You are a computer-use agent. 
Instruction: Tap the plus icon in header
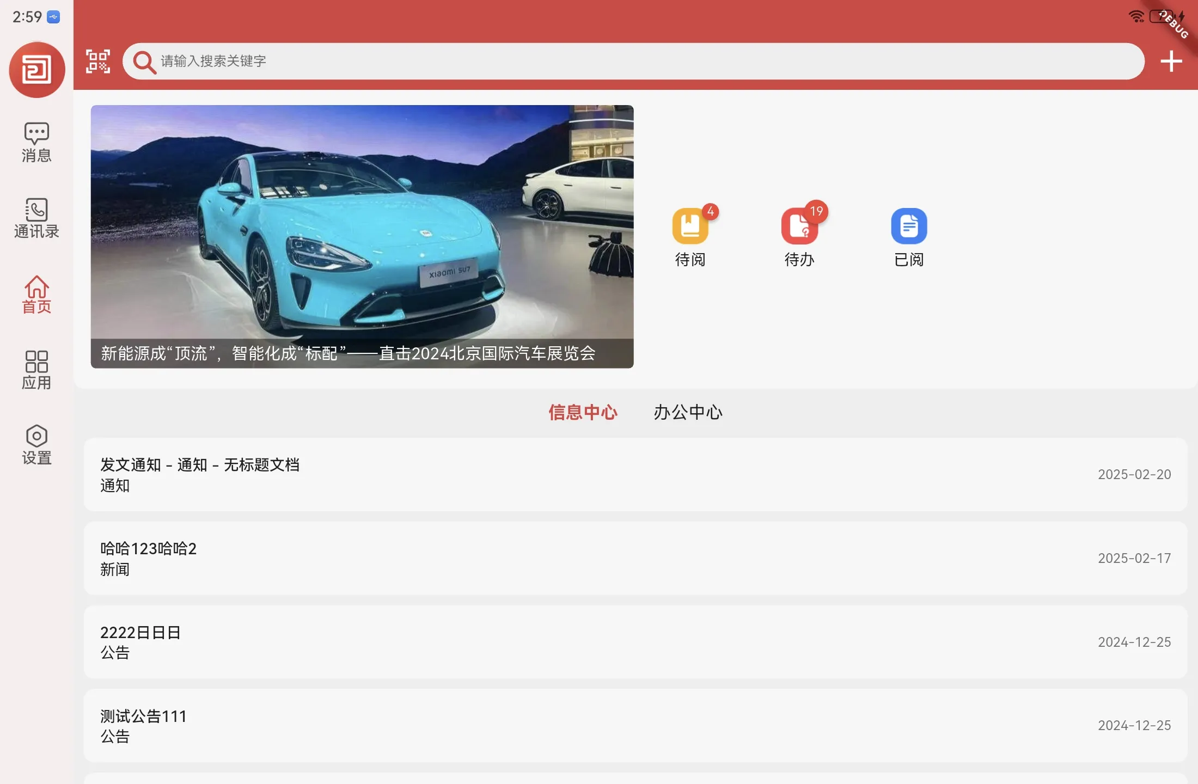pyautogui.click(x=1171, y=61)
